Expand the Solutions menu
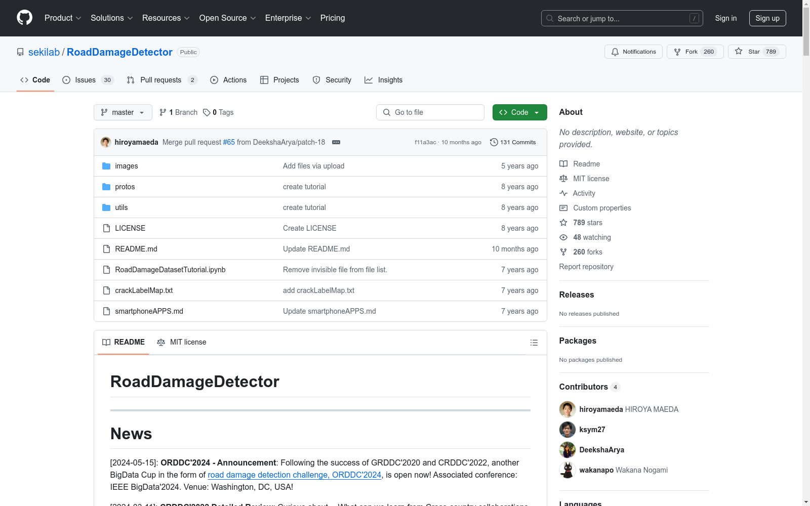The height and width of the screenshot is (506, 810). coord(112,18)
